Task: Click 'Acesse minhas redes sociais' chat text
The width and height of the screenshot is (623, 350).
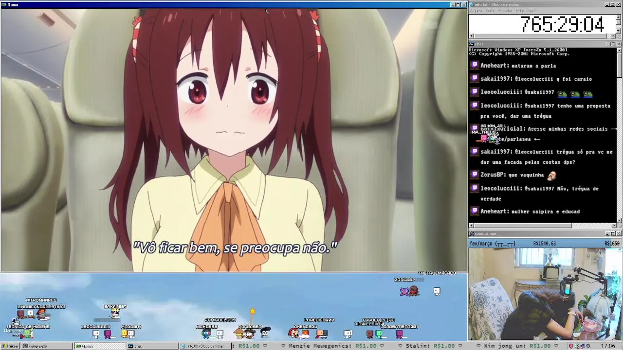Action: tap(568, 129)
